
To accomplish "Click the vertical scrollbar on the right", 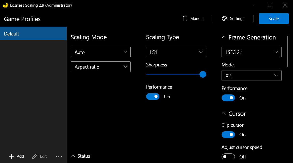I will (x=288, y=51).
